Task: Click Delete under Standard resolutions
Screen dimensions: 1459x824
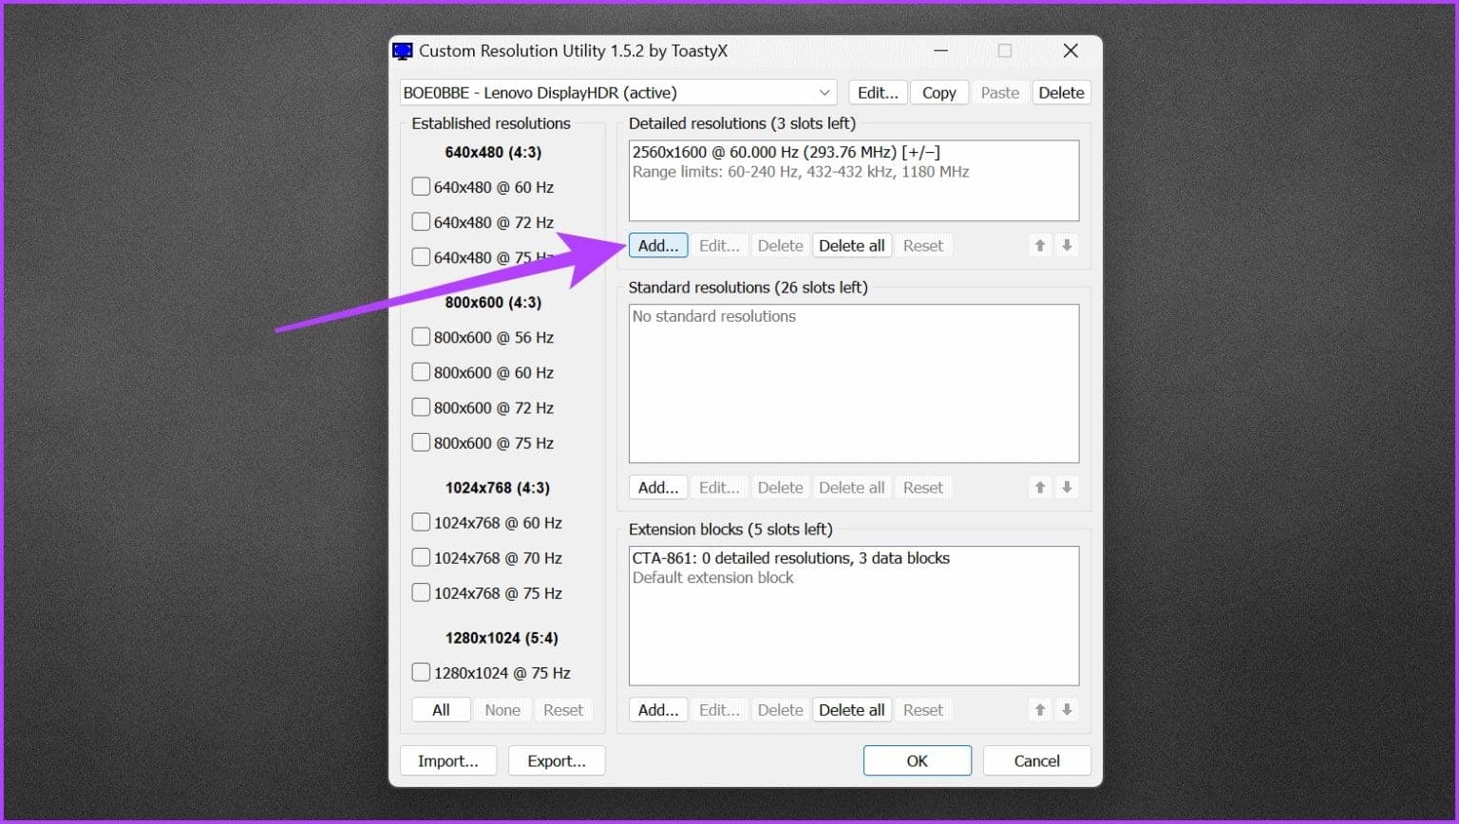Action: (780, 488)
